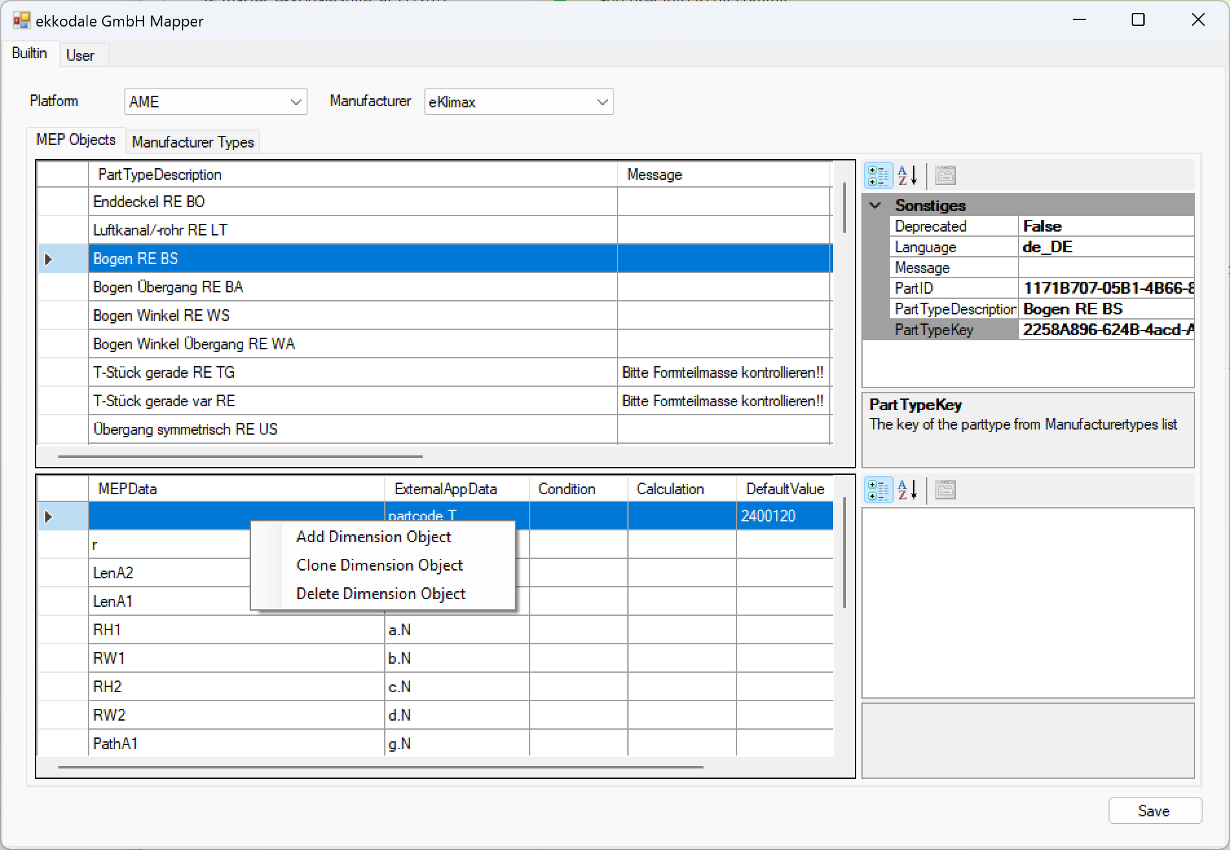Image resolution: width=1230 pixels, height=850 pixels.
Task: Click Alphabetical sort icon in upper property grid
Action: point(907,175)
